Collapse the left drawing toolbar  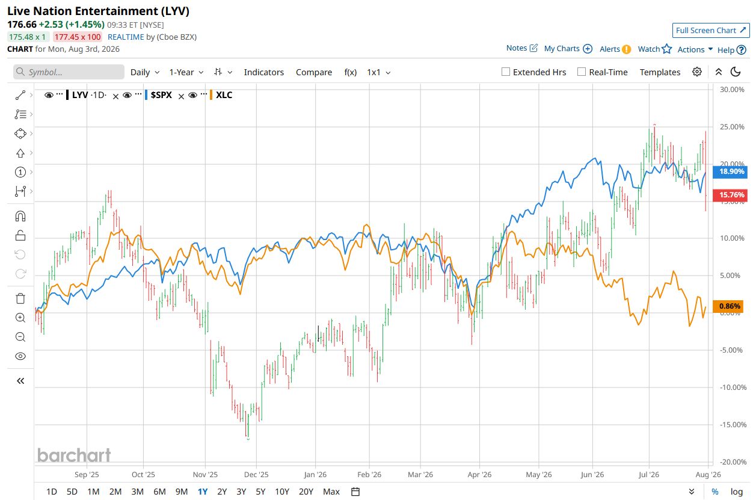point(20,381)
